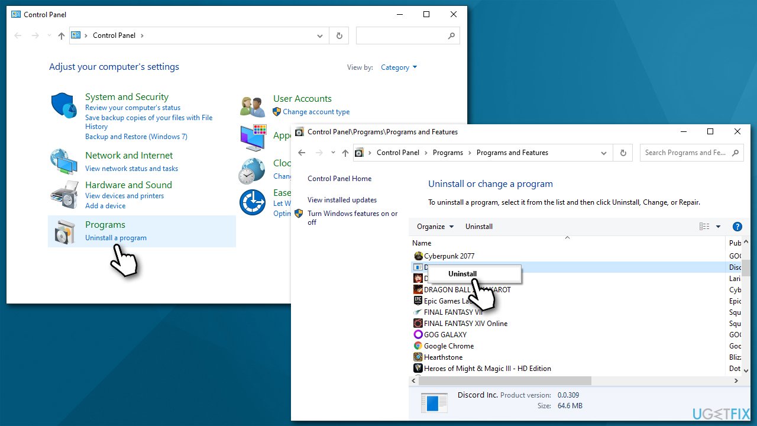Go back in Programs and Features
Viewport: 757px width, 426px height.
pos(302,153)
